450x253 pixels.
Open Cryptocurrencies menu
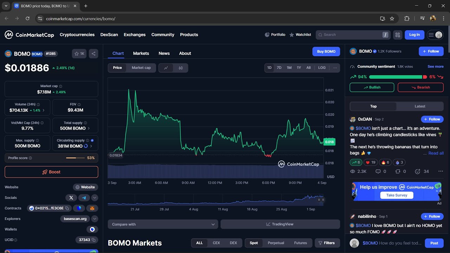click(77, 35)
